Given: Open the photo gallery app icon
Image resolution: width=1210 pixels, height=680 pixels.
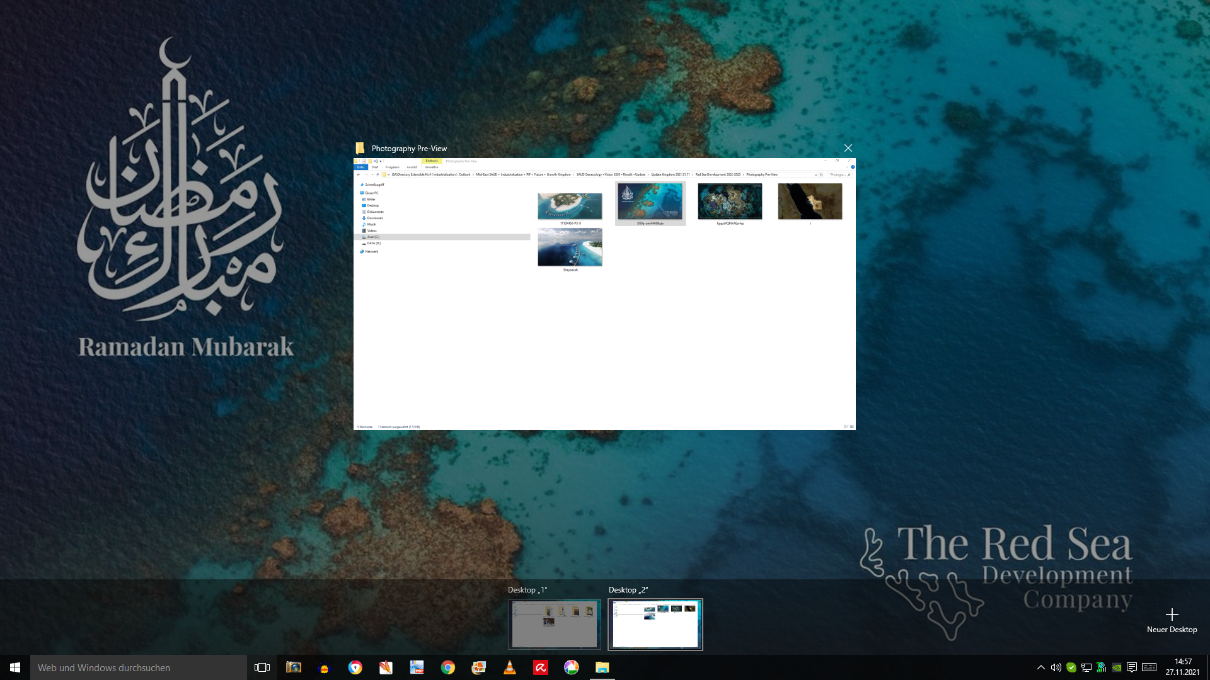Looking at the screenshot, I should [479, 667].
